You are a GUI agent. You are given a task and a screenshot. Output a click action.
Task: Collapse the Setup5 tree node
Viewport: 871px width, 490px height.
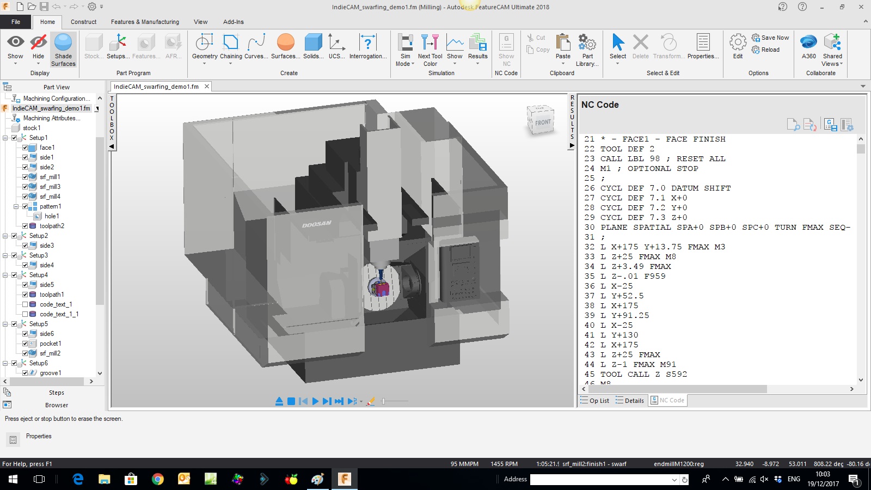5,324
